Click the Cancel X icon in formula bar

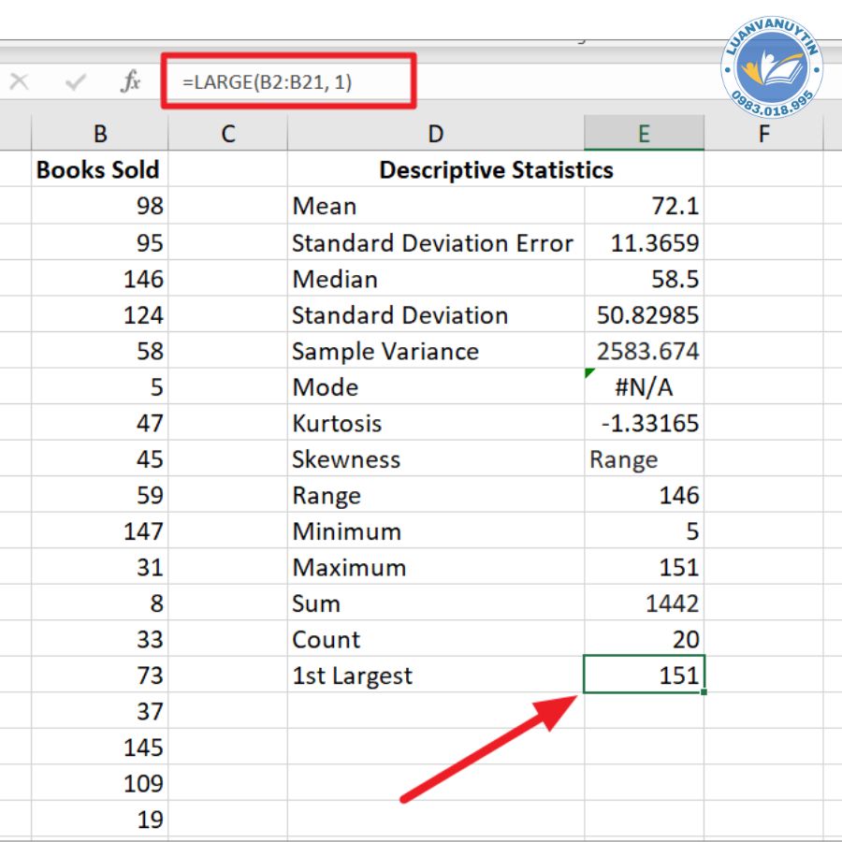(19, 82)
